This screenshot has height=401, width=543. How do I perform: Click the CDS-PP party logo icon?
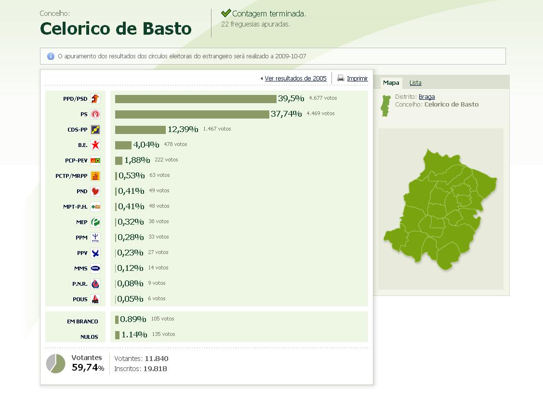point(95,130)
